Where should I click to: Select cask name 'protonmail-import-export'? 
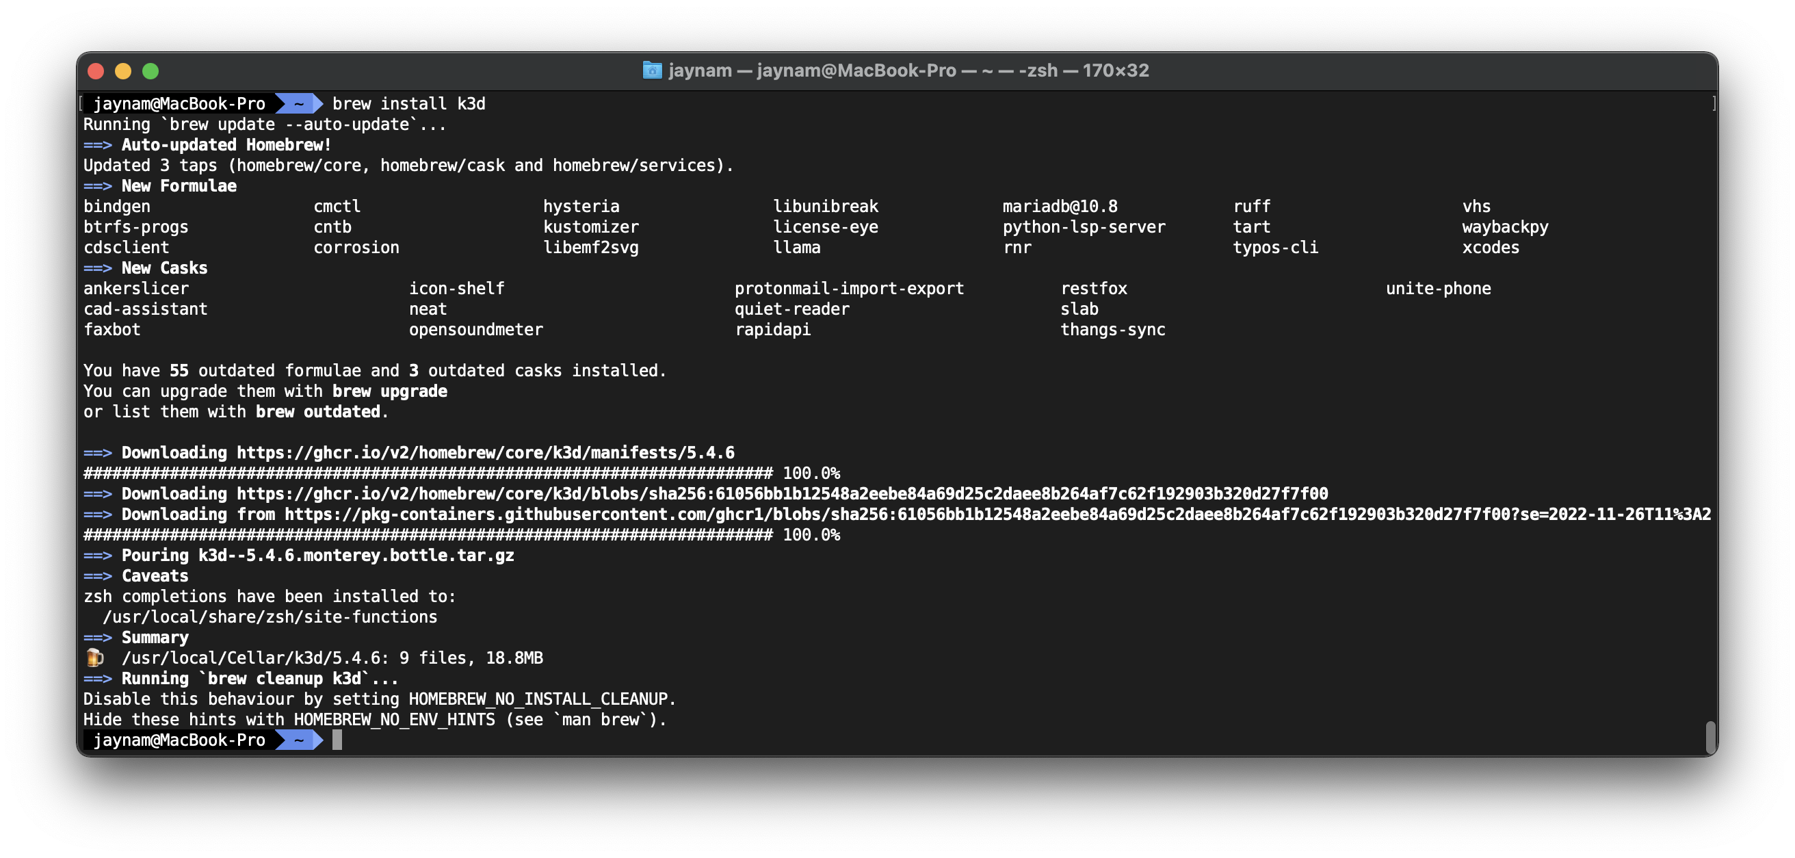coord(850,288)
